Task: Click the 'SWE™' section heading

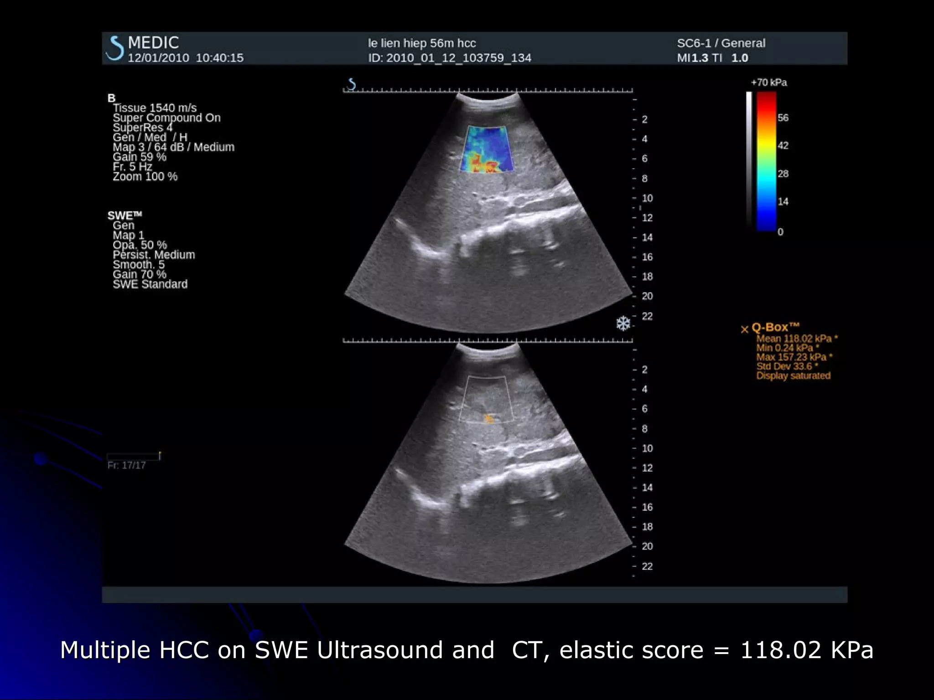Action: pos(125,215)
